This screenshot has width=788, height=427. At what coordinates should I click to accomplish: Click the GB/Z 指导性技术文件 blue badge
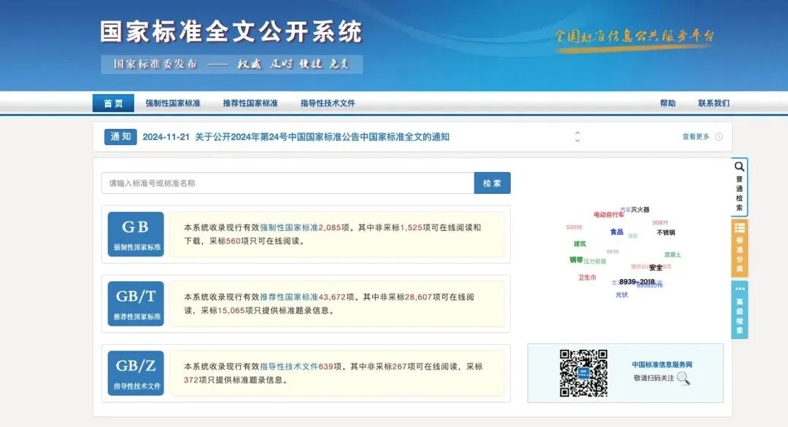pos(136,373)
